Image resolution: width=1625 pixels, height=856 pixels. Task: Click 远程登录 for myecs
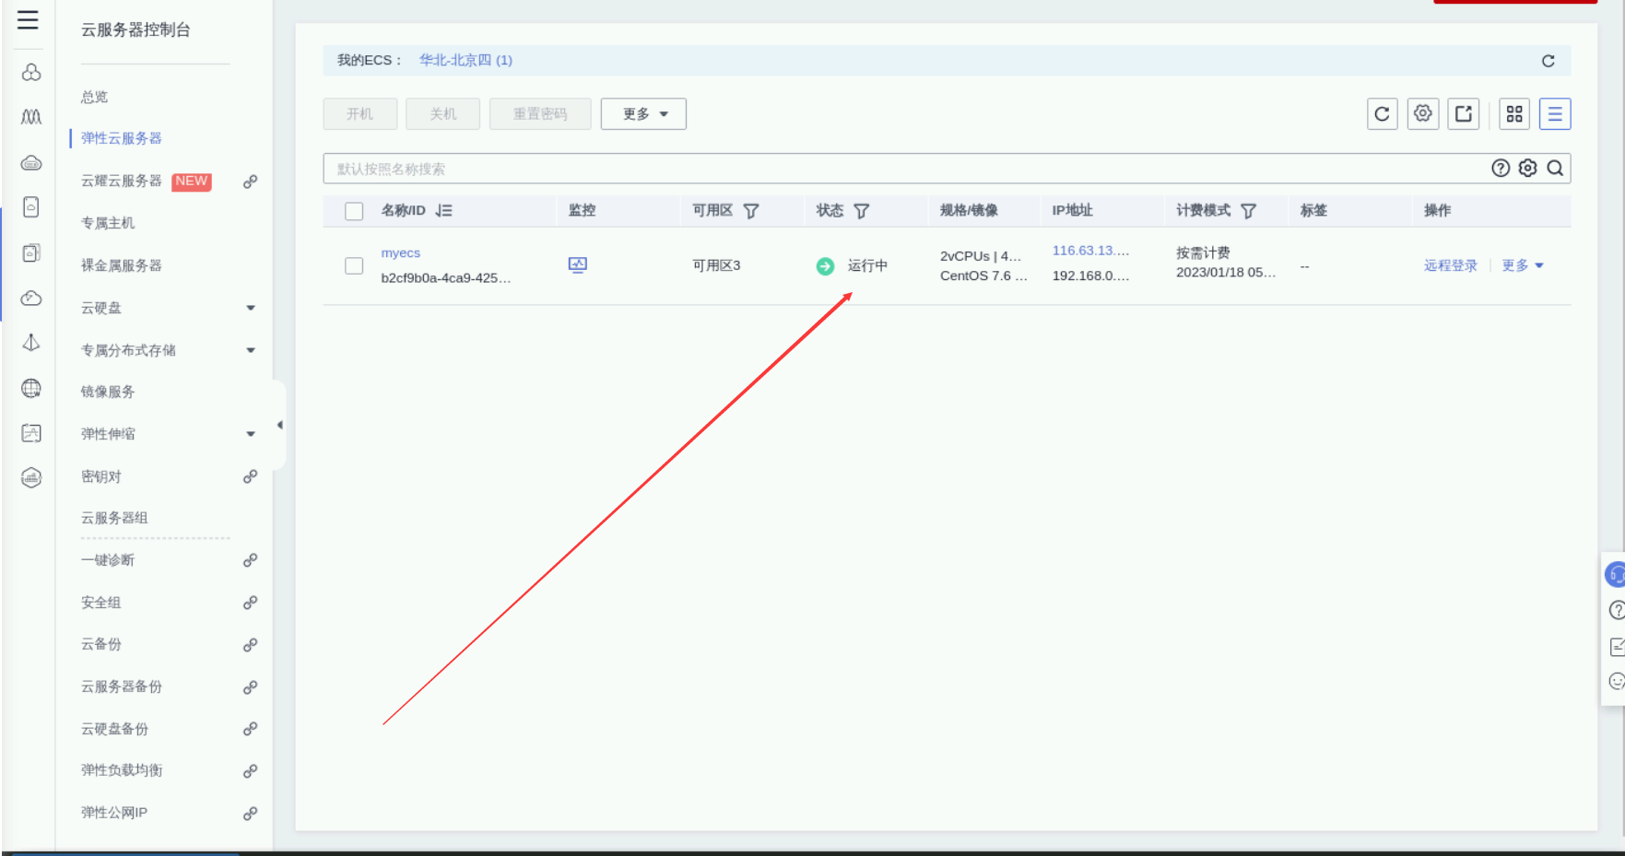click(x=1451, y=265)
